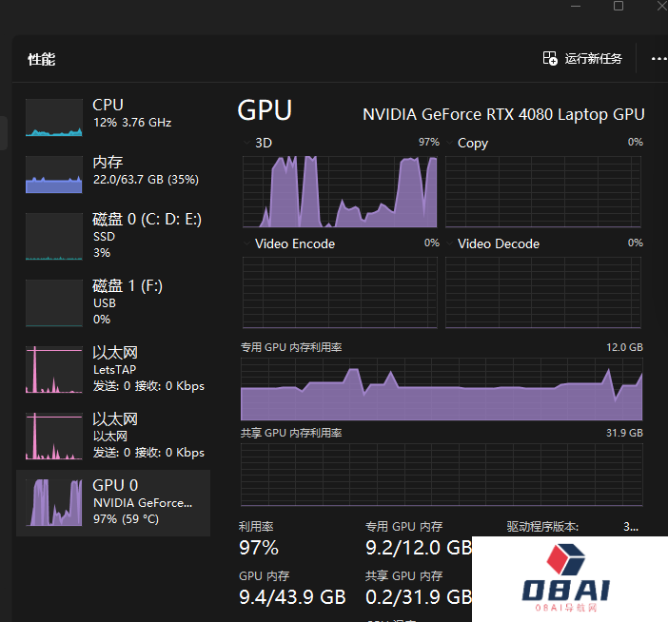Maximize the Task Manager window
The height and width of the screenshot is (622, 668).
(x=619, y=6)
